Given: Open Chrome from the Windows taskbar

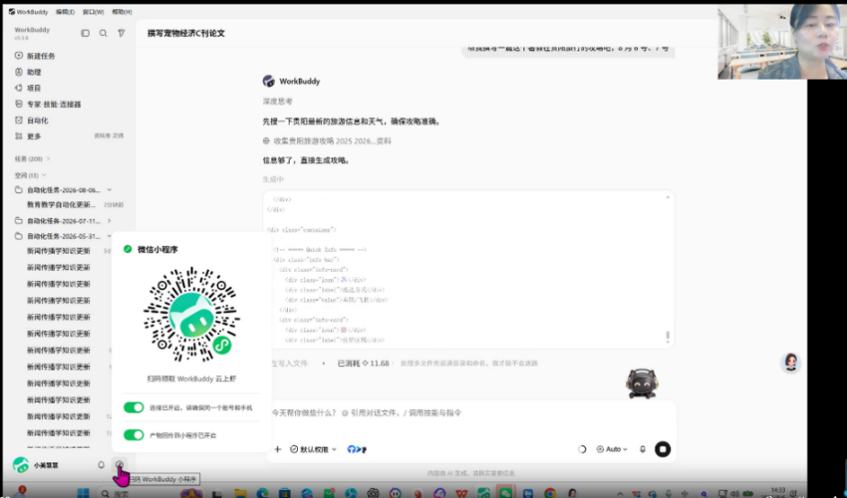Looking at the screenshot, I should pyautogui.click(x=550, y=493).
